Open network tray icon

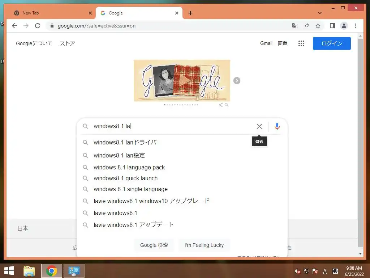306,271
